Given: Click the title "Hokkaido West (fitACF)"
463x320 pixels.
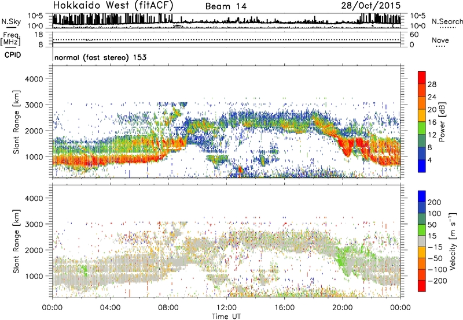Looking at the screenshot, I should [x=113, y=5].
